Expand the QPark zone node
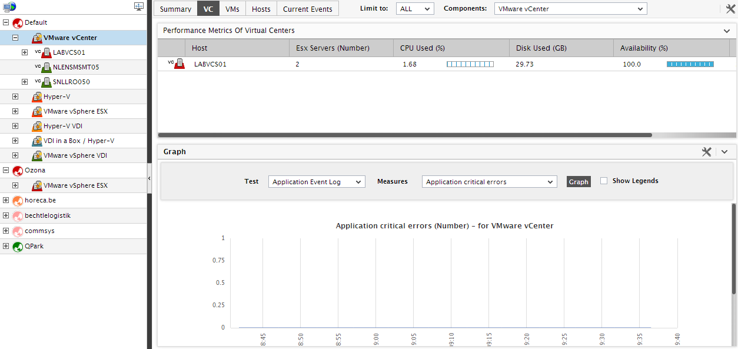The width and height of the screenshot is (738, 349). [x=6, y=246]
